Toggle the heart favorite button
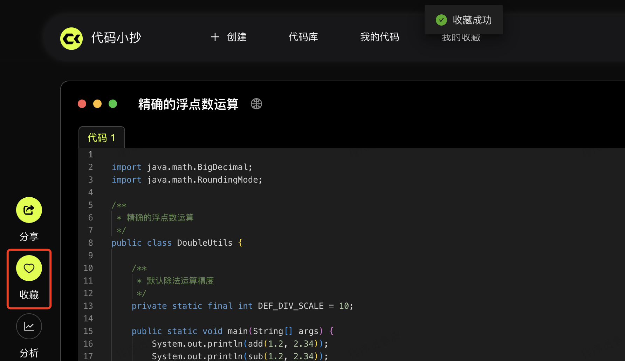Image resolution: width=625 pixels, height=361 pixels. (29, 268)
